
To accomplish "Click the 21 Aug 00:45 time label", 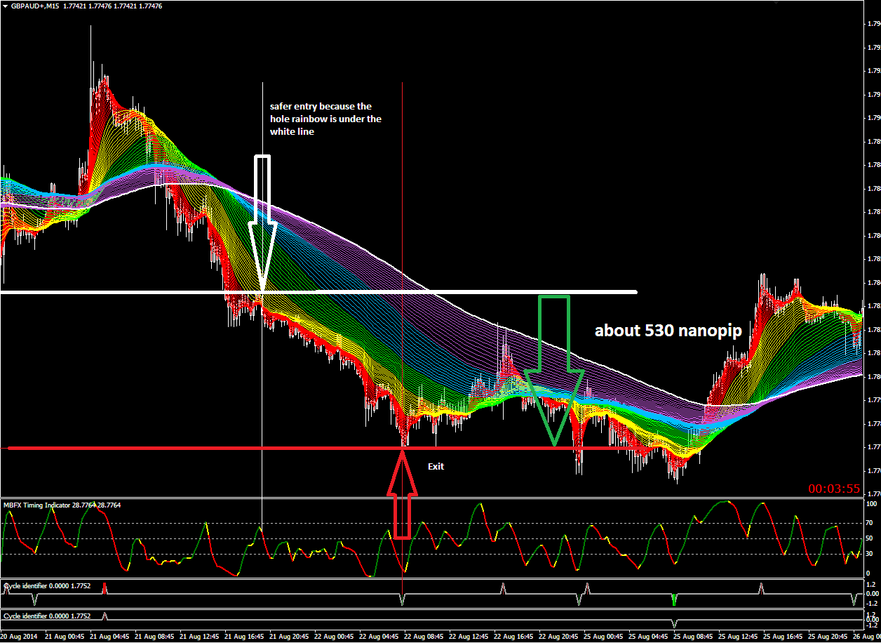I will tap(65, 637).
